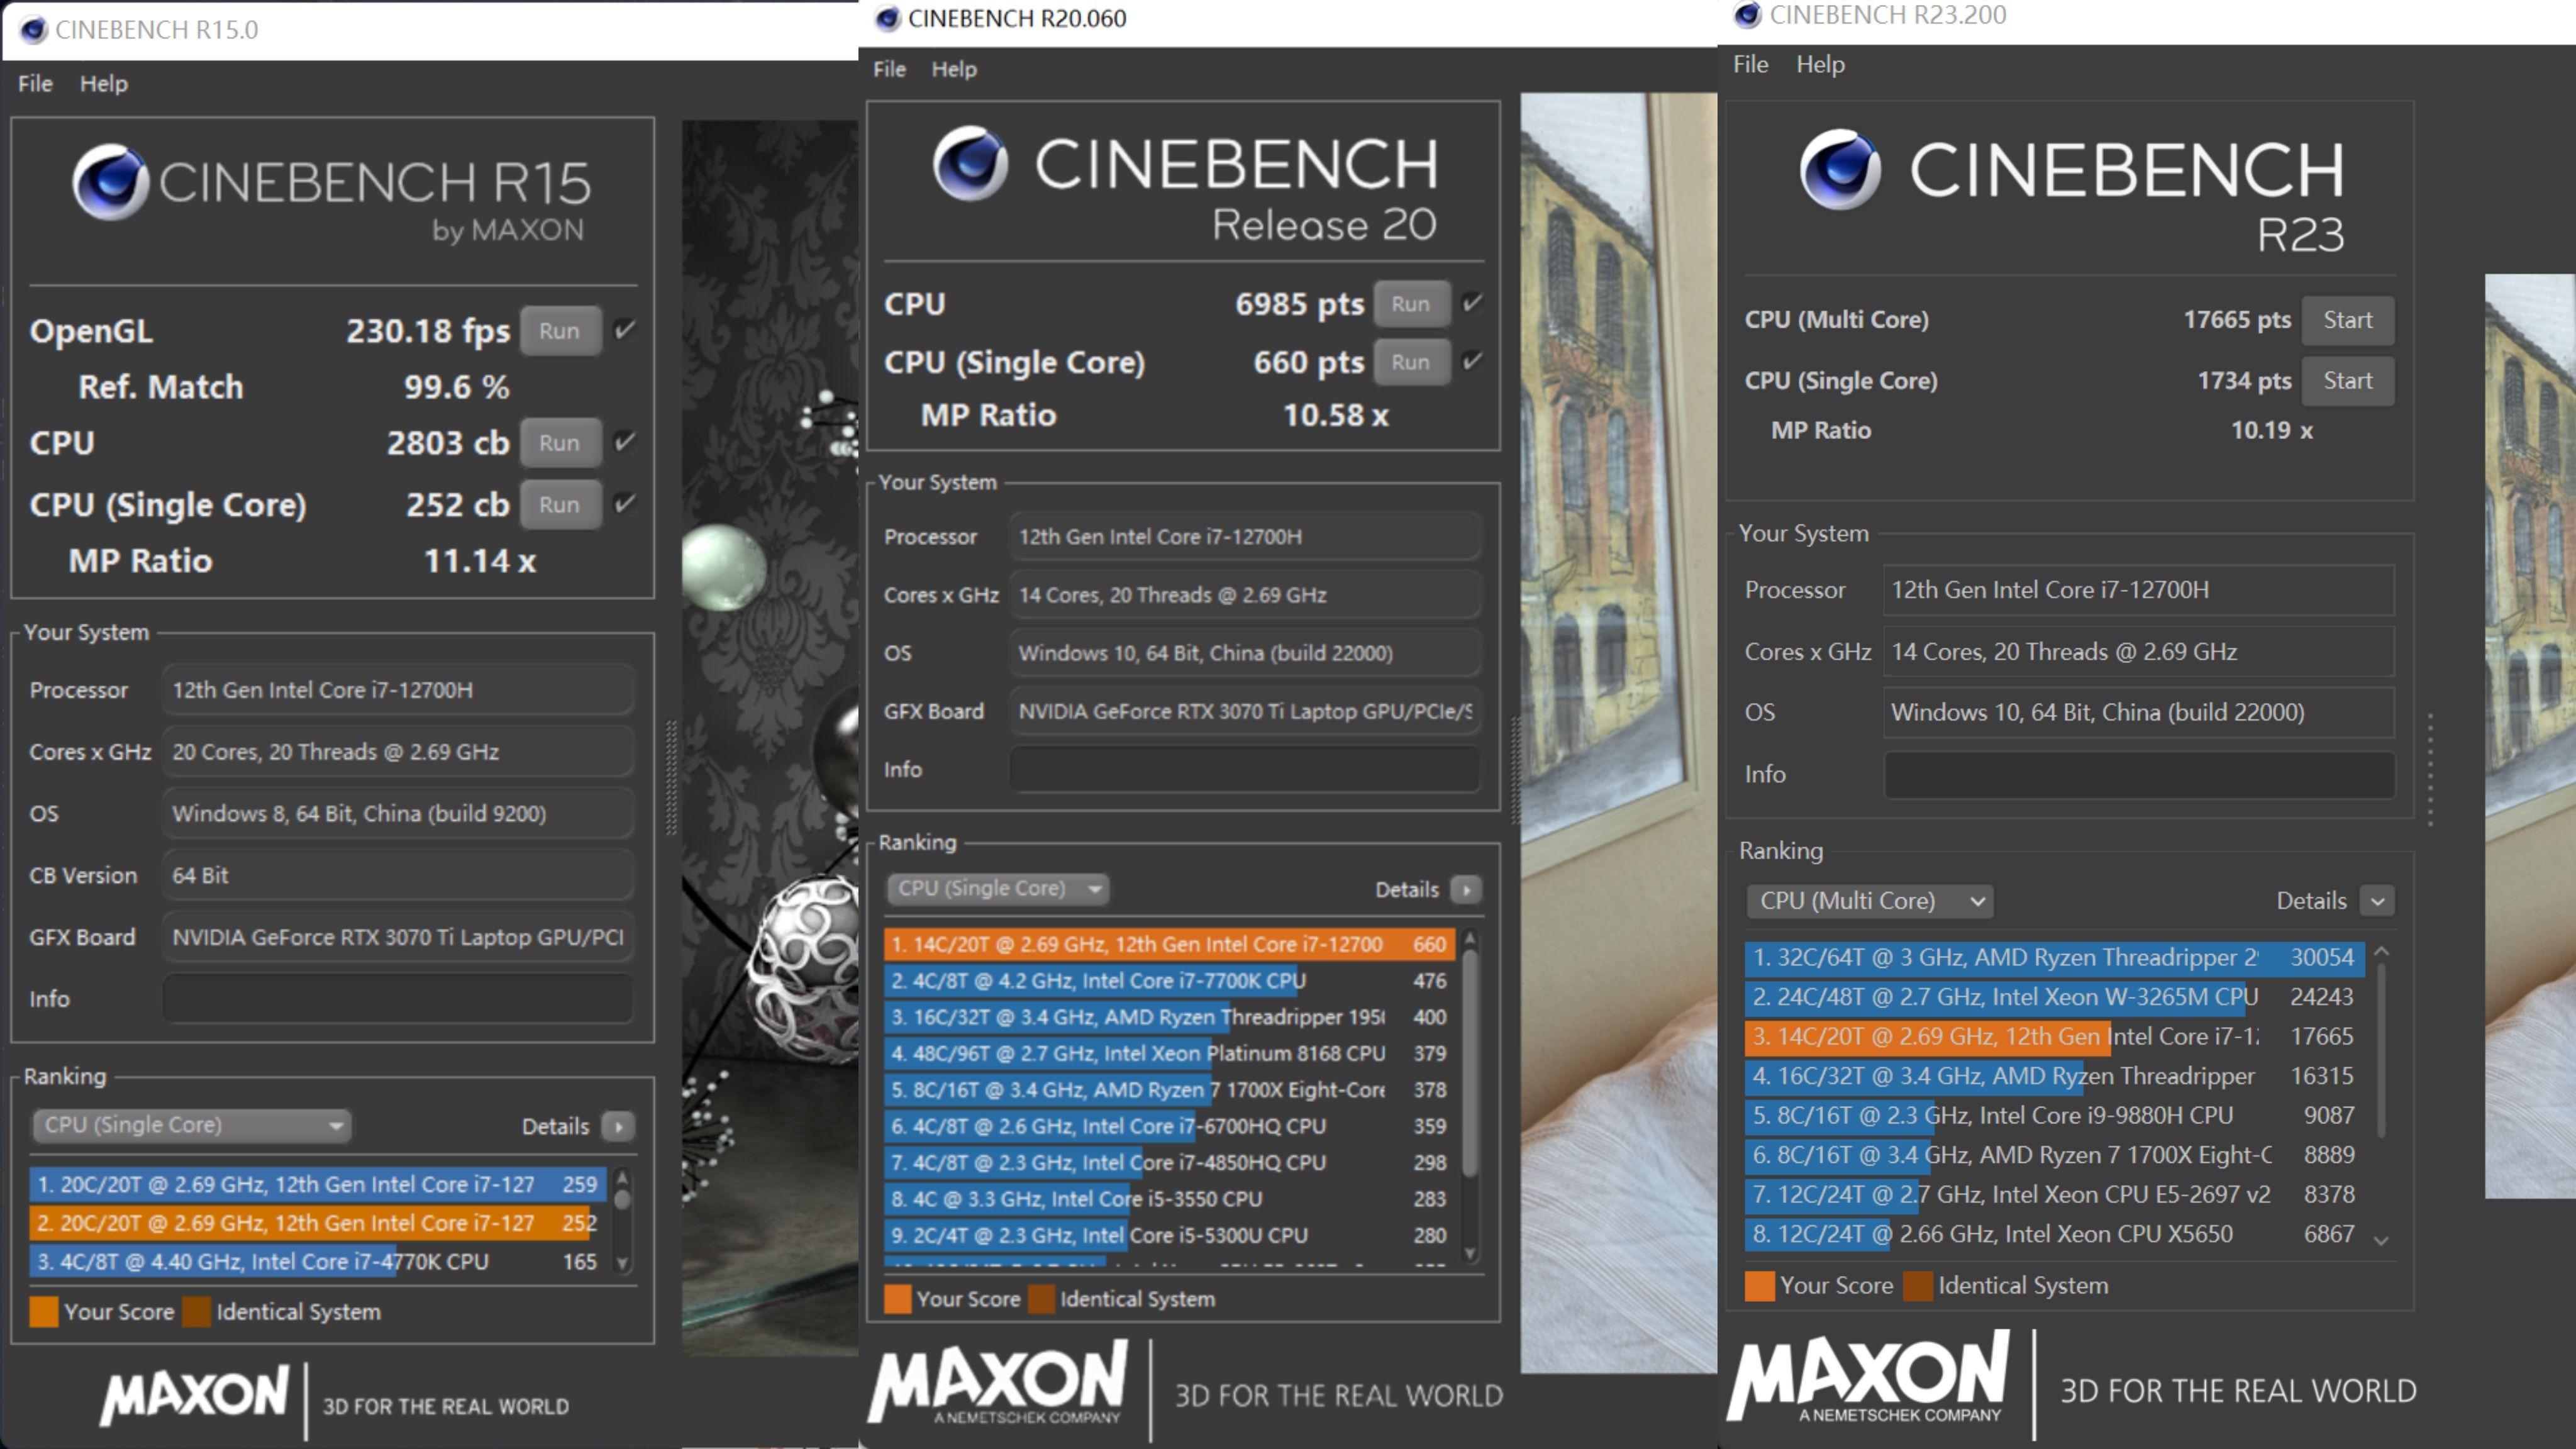Toggle the R20 CPU test checkbox
The image size is (2576, 1449).
click(x=1472, y=303)
